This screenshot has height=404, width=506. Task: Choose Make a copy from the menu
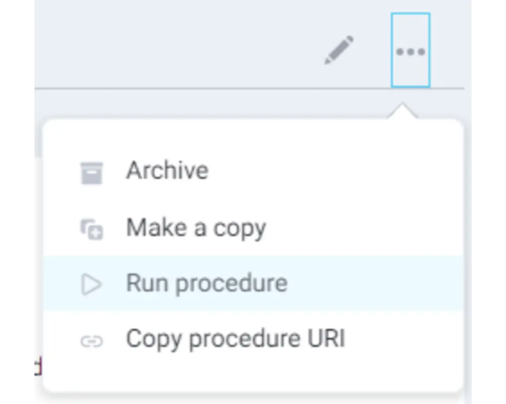point(254,228)
